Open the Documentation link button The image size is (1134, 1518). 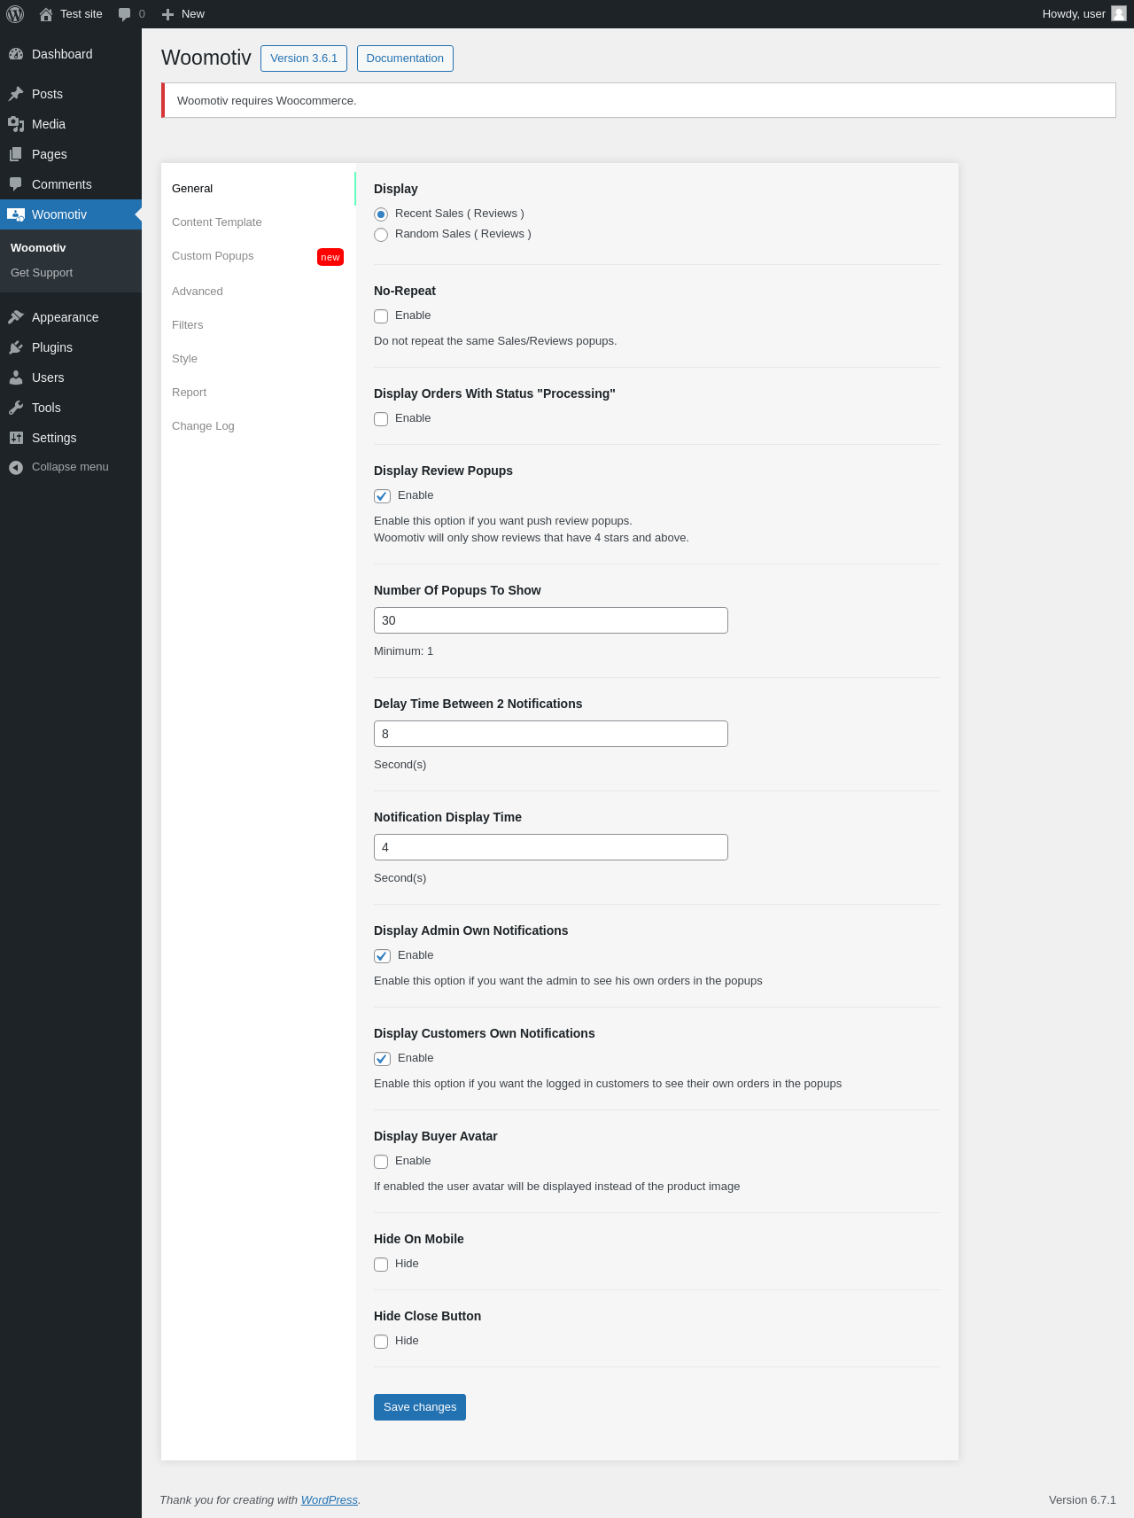pos(405,58)
